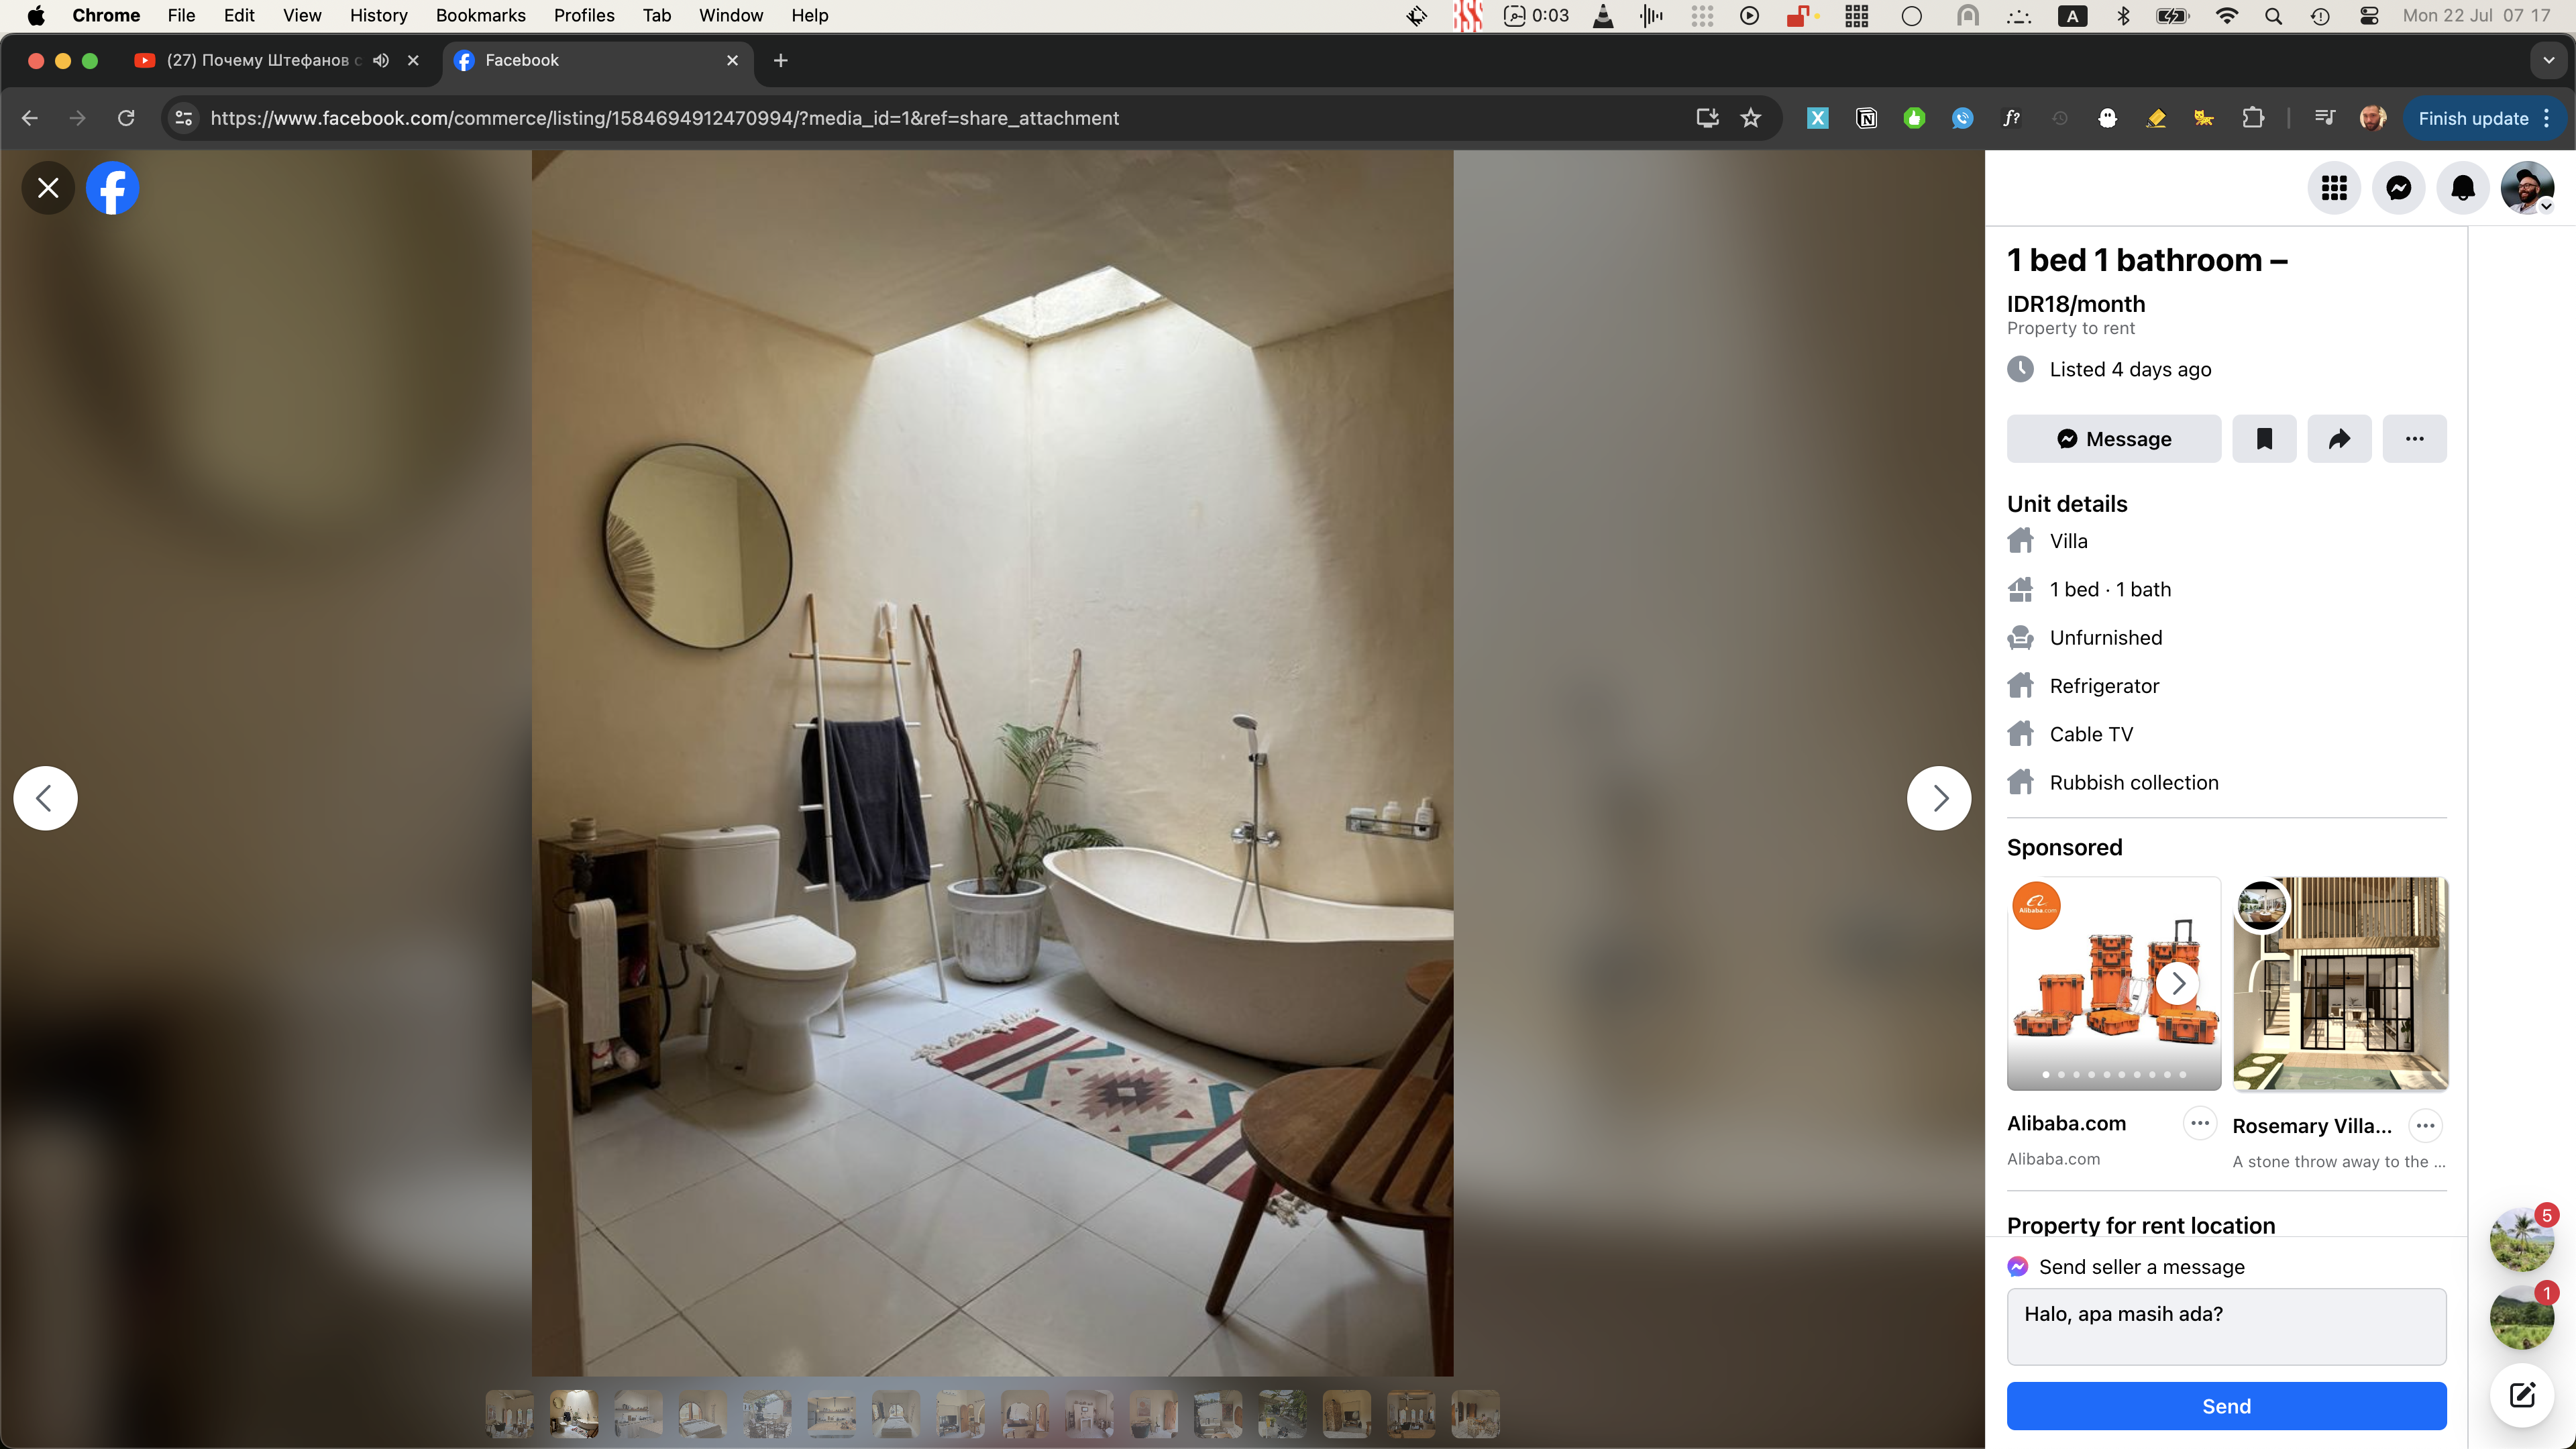2576x1449 pixels.
Task: Go to next photo with right arrow
Action: click(x=1938, y=798)
